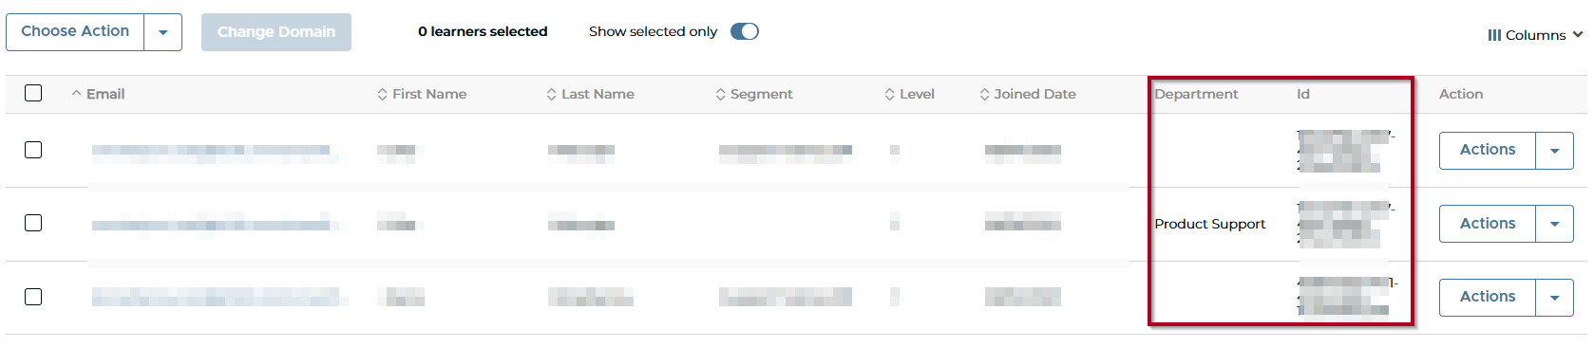Check the Product Support row checkbox

coord(33,223)
